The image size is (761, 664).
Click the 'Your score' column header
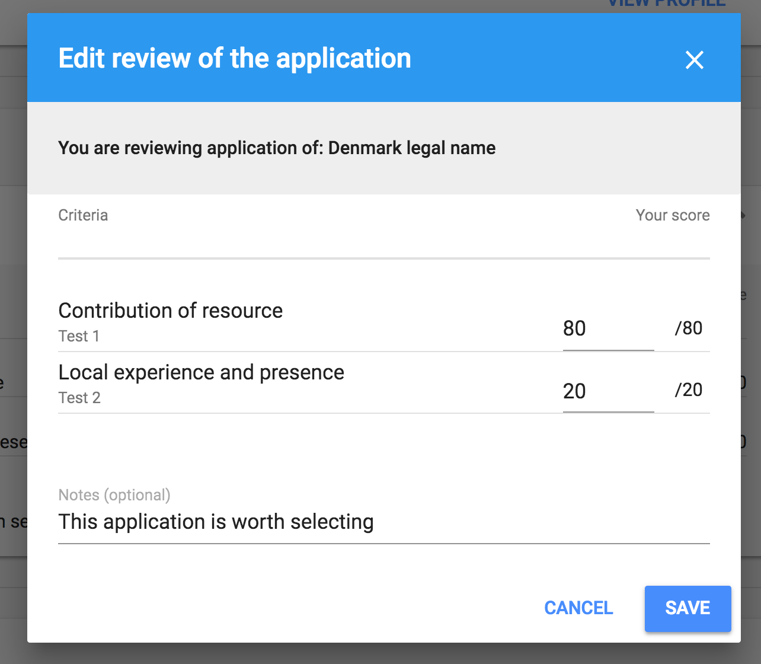pos(672,215)
